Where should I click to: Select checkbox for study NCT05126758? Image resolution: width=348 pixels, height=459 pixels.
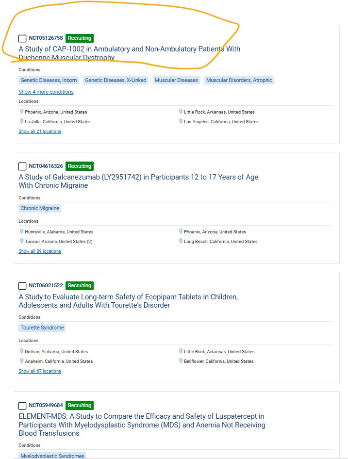click(22, 38)
